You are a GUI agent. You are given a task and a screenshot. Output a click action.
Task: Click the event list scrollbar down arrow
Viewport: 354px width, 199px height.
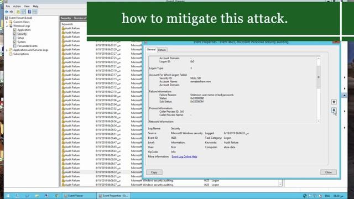coord(280,184)
